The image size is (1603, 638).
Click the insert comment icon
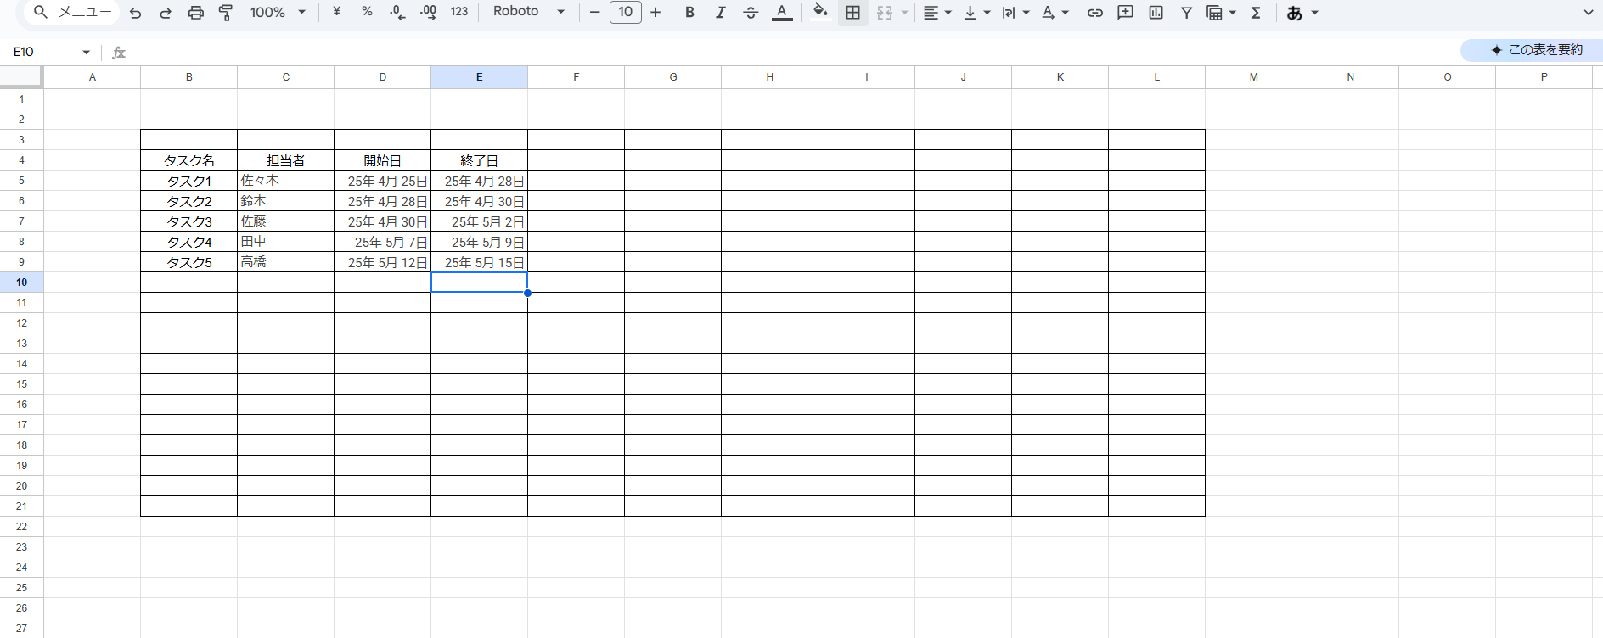coord(1125,13)
